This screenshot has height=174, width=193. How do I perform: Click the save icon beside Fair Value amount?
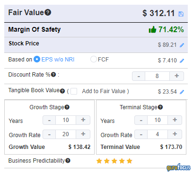181,14
